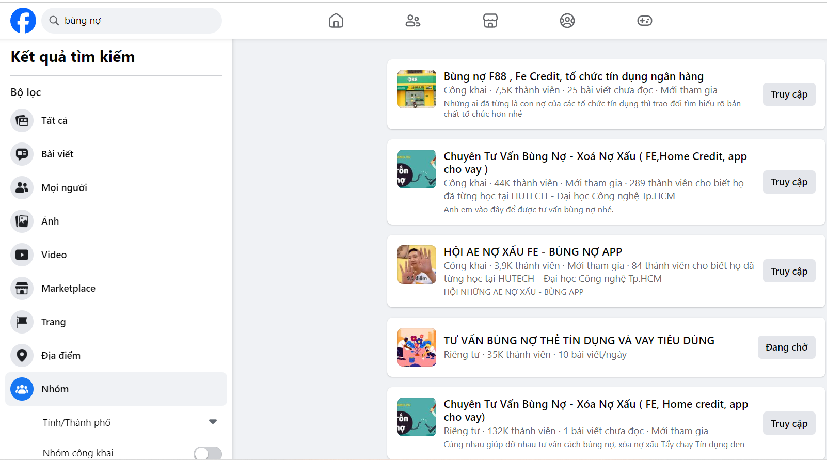Open TƯ VẤN BÙNG NỢ THẺ TÍN DỤNG title
The height and width of the screenshot is (460, 827).
tap(579, 341)
